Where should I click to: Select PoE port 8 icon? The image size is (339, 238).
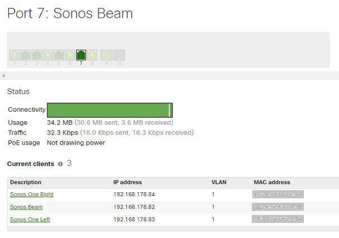(x=92, y=55)
